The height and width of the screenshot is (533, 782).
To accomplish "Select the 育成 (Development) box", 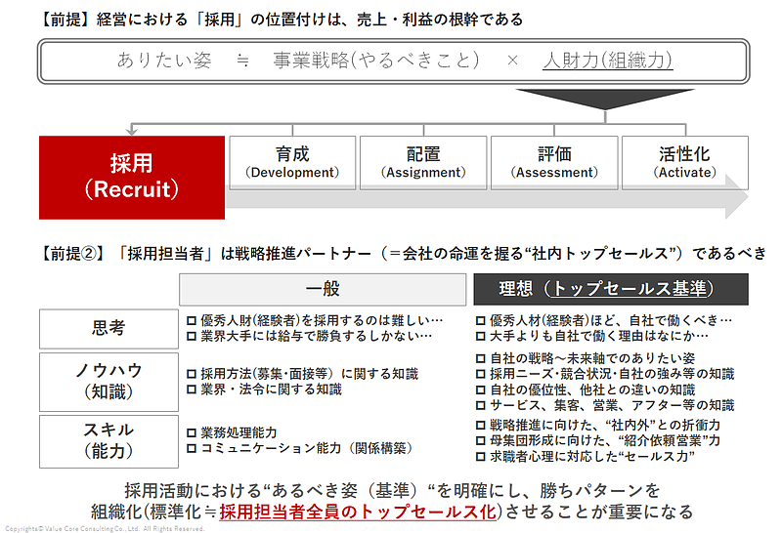I will click(x=292, y=163).
